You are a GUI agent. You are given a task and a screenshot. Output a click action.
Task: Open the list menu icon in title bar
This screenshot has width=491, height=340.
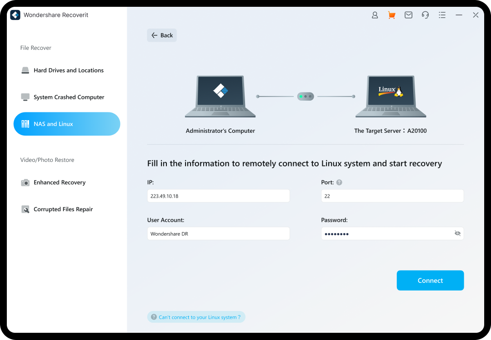pyautogui.click(x=442, y=15)
